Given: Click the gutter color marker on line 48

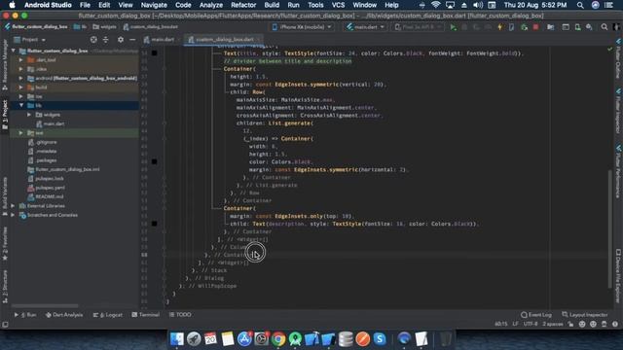Looking at the screenshot, I should click(x=154, y=161).
